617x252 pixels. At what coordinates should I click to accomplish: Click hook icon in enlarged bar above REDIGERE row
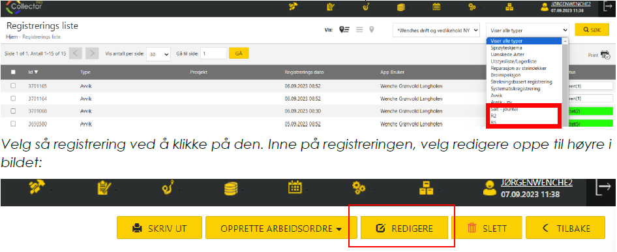click(x=168, y=187)
